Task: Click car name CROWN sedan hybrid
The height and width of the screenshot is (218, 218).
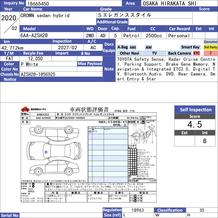Action: (45, 16)
